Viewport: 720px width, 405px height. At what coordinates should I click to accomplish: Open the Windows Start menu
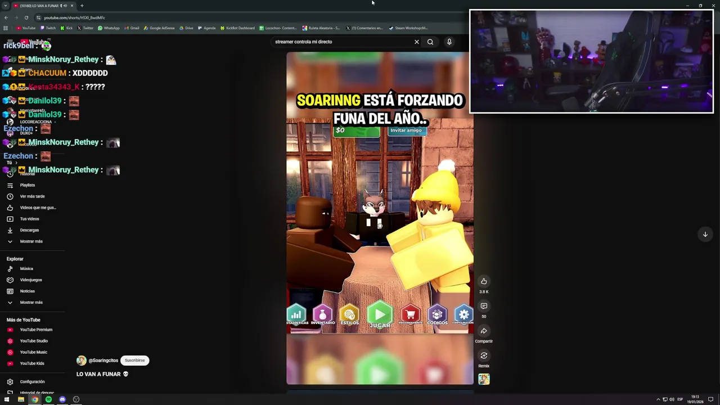pos(7,399)
